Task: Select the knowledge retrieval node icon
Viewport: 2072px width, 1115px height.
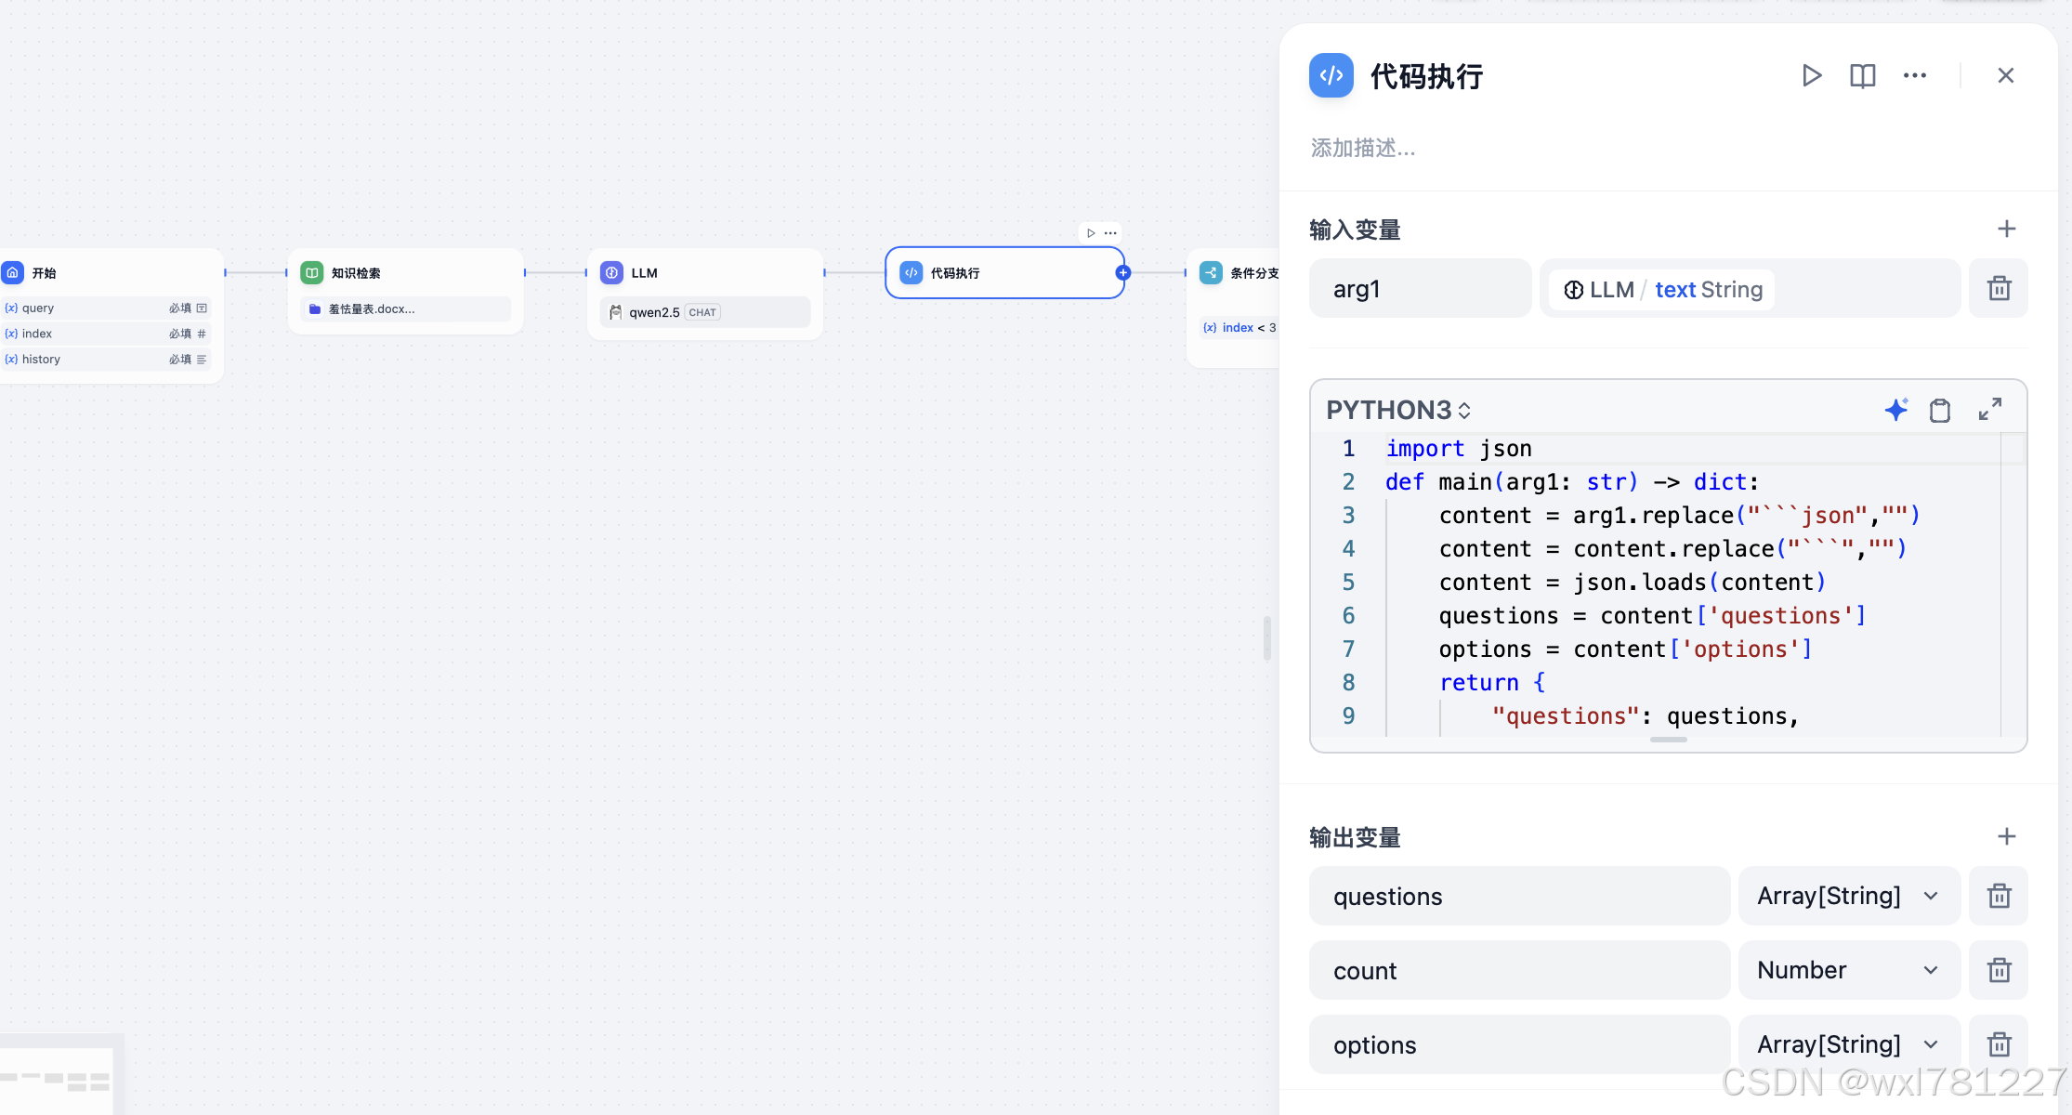Action: (x=312, y=272)
